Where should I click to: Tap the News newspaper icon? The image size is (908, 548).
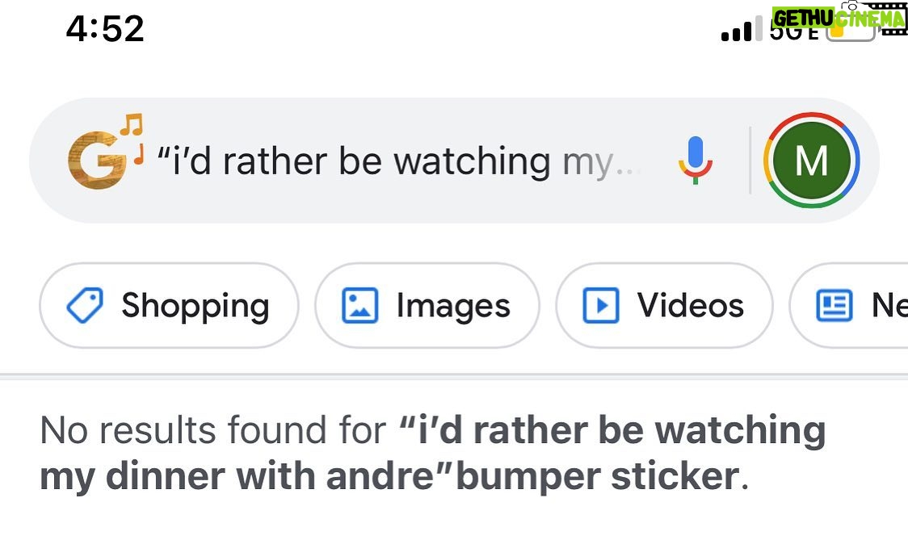point(834,305)
